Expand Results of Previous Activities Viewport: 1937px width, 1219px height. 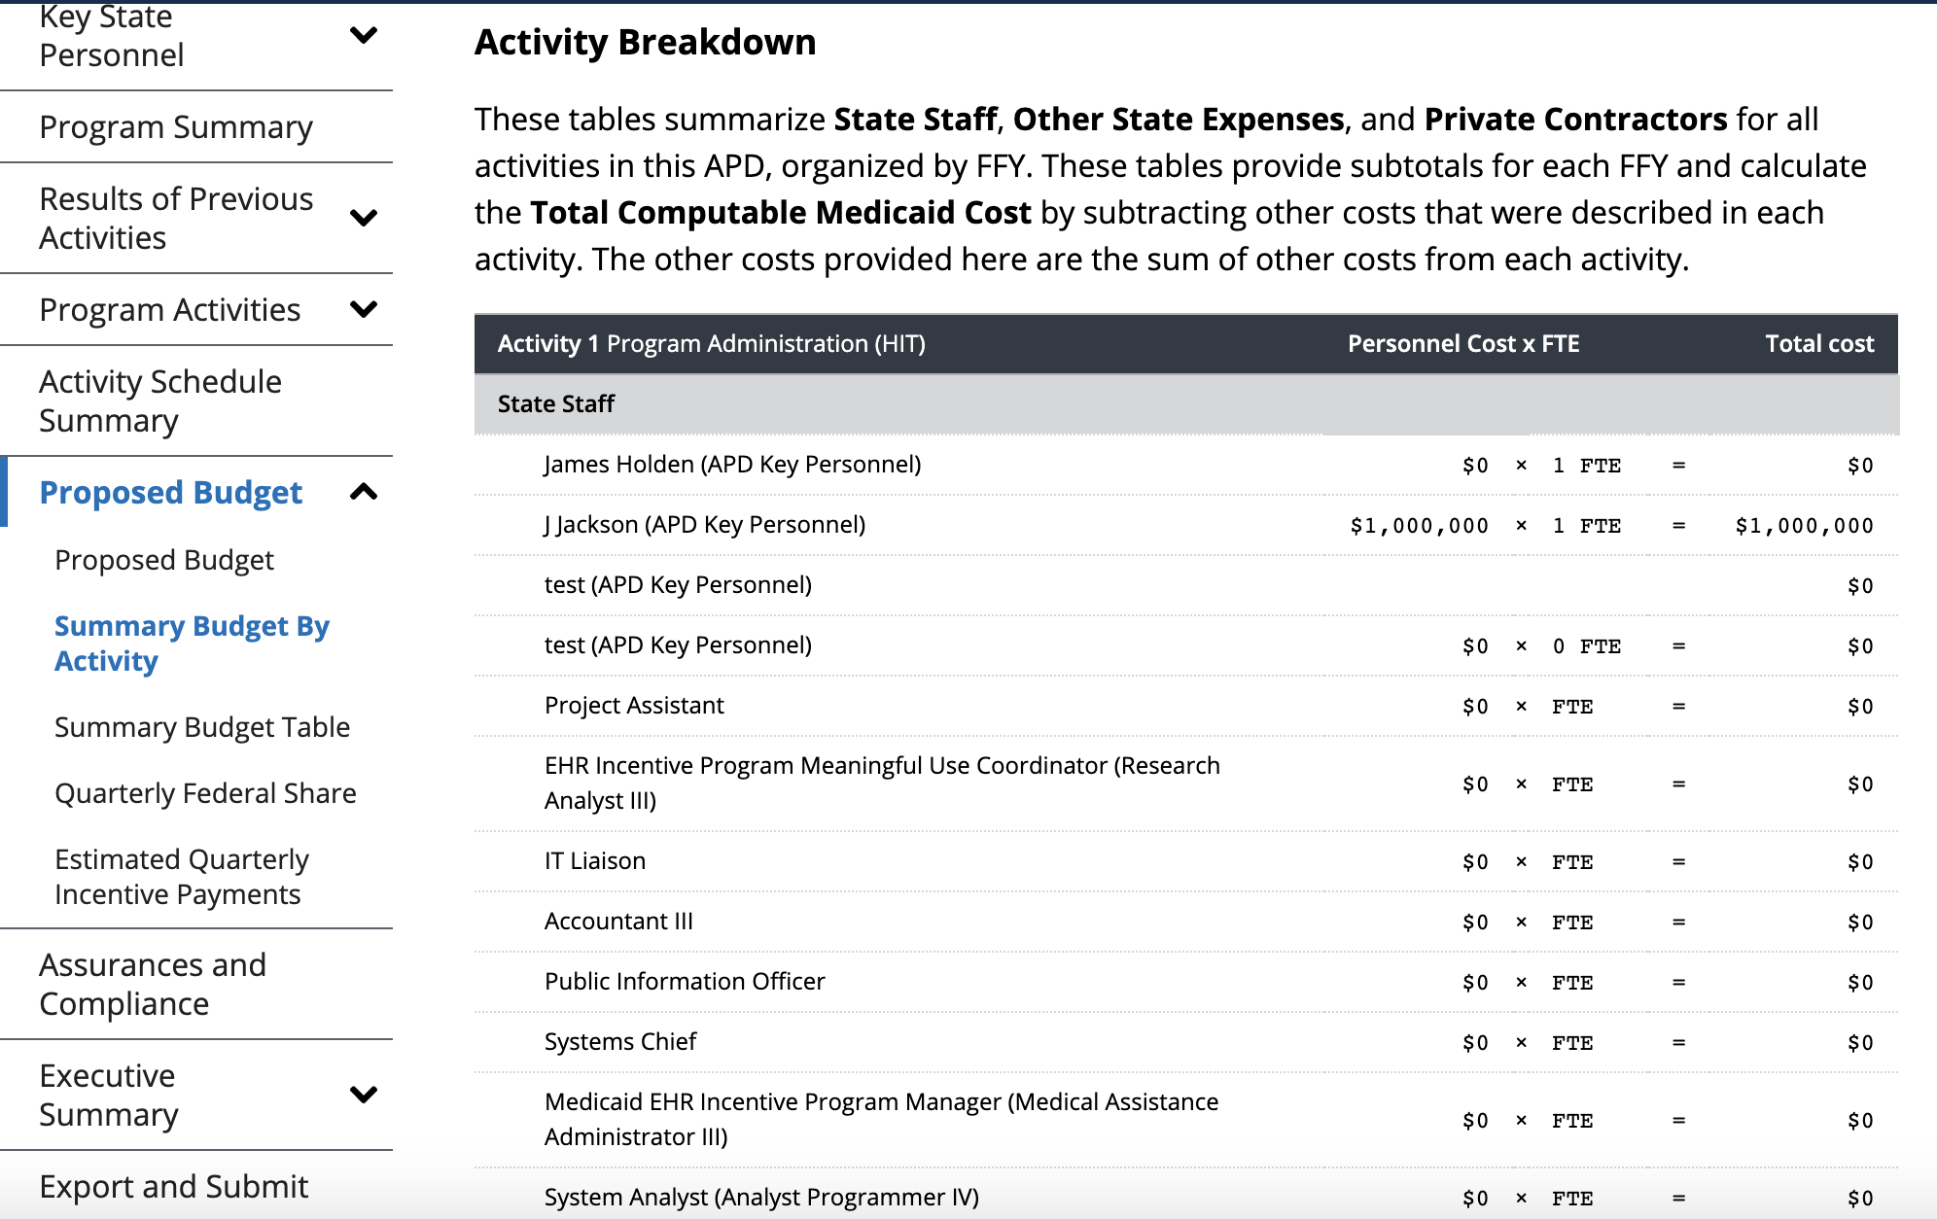(365, 218)
